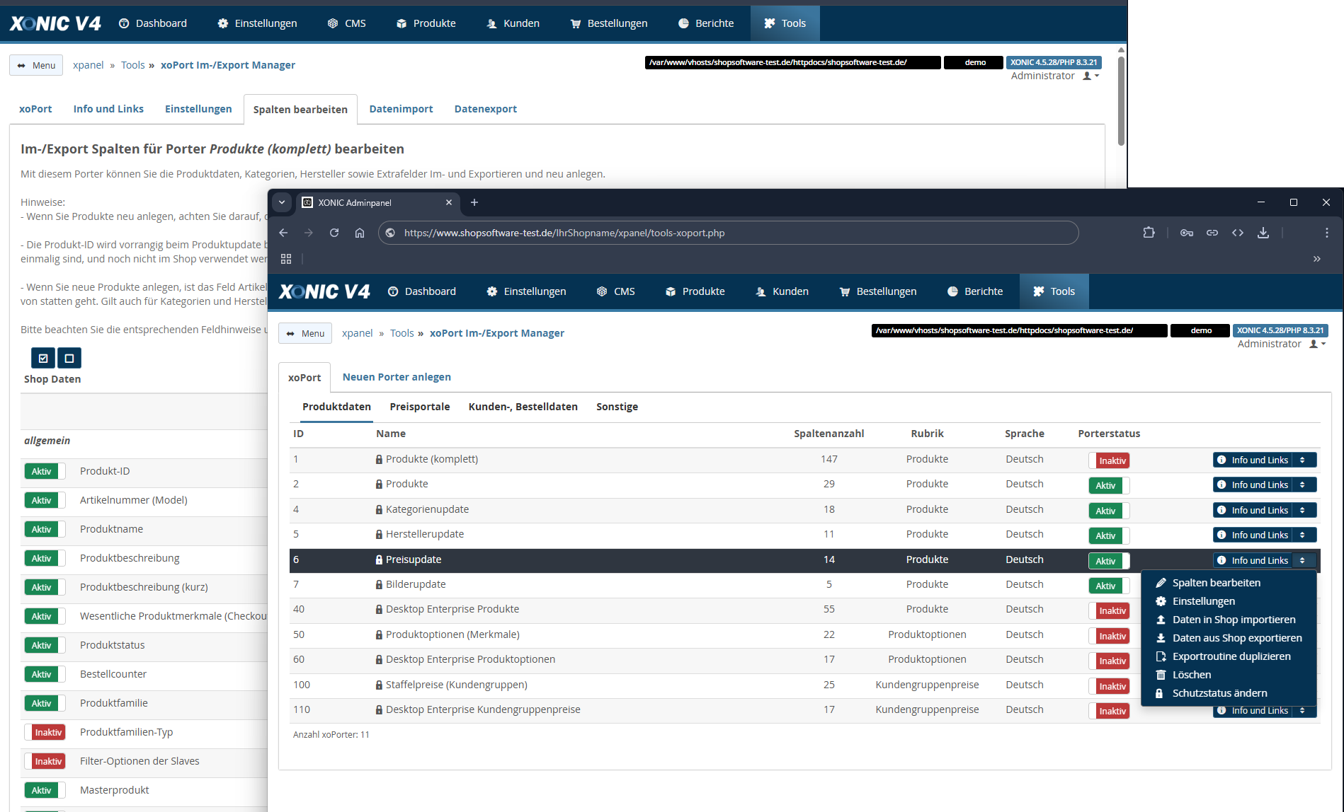Follow the xpanel breadcrumb link in front window
The image size is (1344, 812).
pyautogui.click(x=357, y=333)
